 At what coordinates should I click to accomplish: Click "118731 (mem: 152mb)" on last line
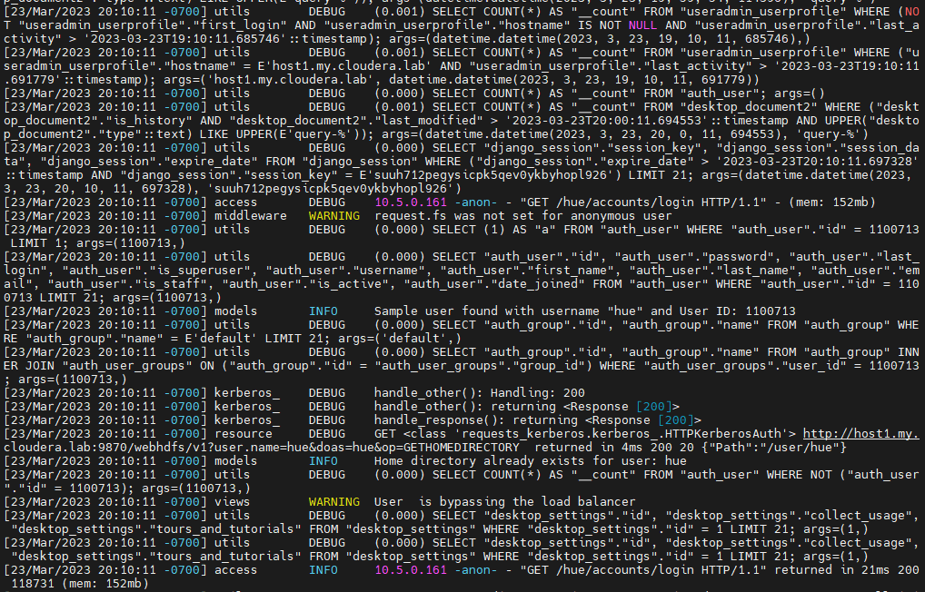(80, 584)
